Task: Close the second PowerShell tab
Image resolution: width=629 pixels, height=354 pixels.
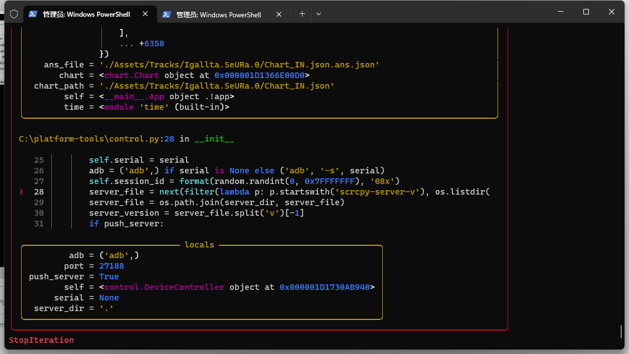Action: [279, 14]
